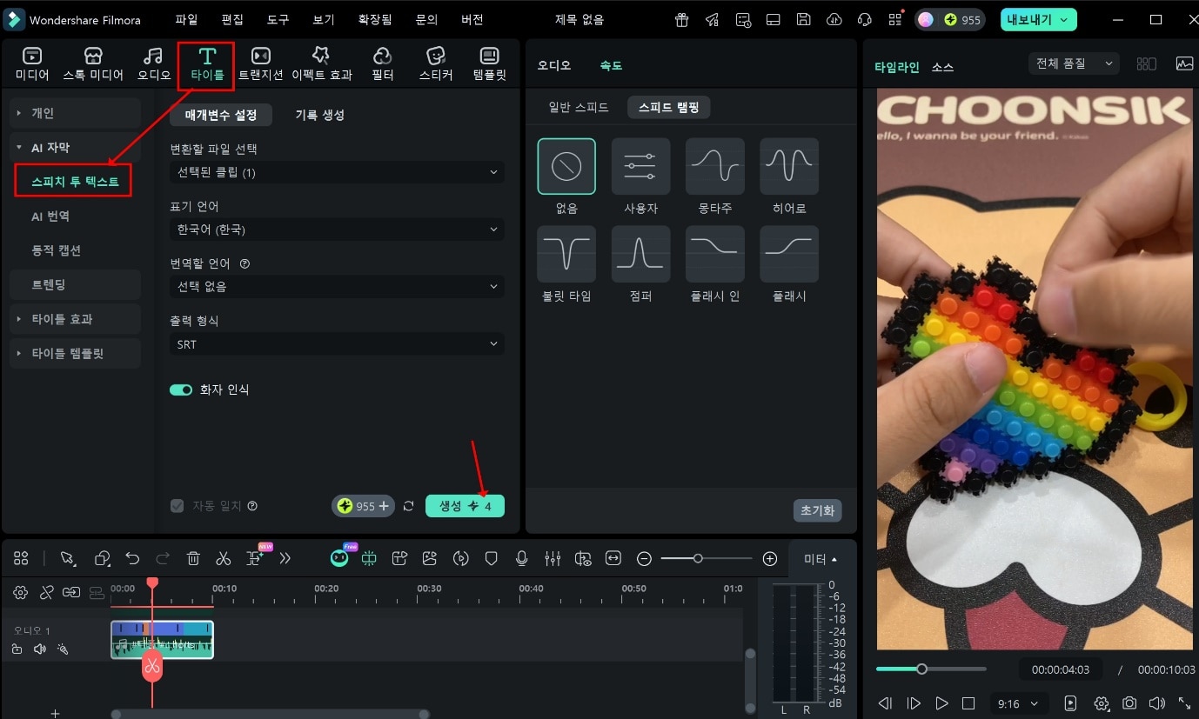Open the 출력 형식 SRT dropdown
Image resolution: width=1199 pixels, height=719 pixels.
coord(336,344)
